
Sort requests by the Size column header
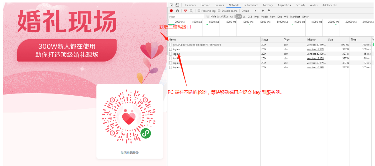click(x=338, y=39)
